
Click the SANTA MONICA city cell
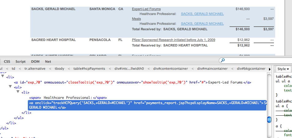coord(102,9)
